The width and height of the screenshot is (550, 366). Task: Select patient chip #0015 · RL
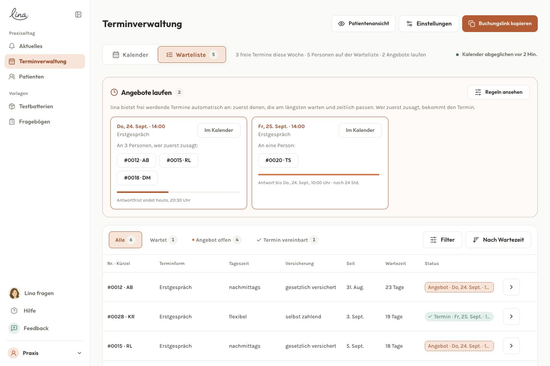click(179, 161)
